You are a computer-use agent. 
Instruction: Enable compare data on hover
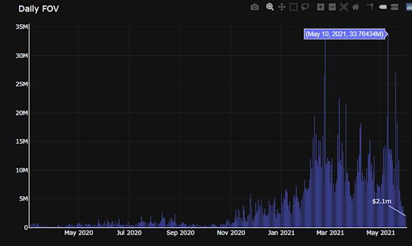394,7
